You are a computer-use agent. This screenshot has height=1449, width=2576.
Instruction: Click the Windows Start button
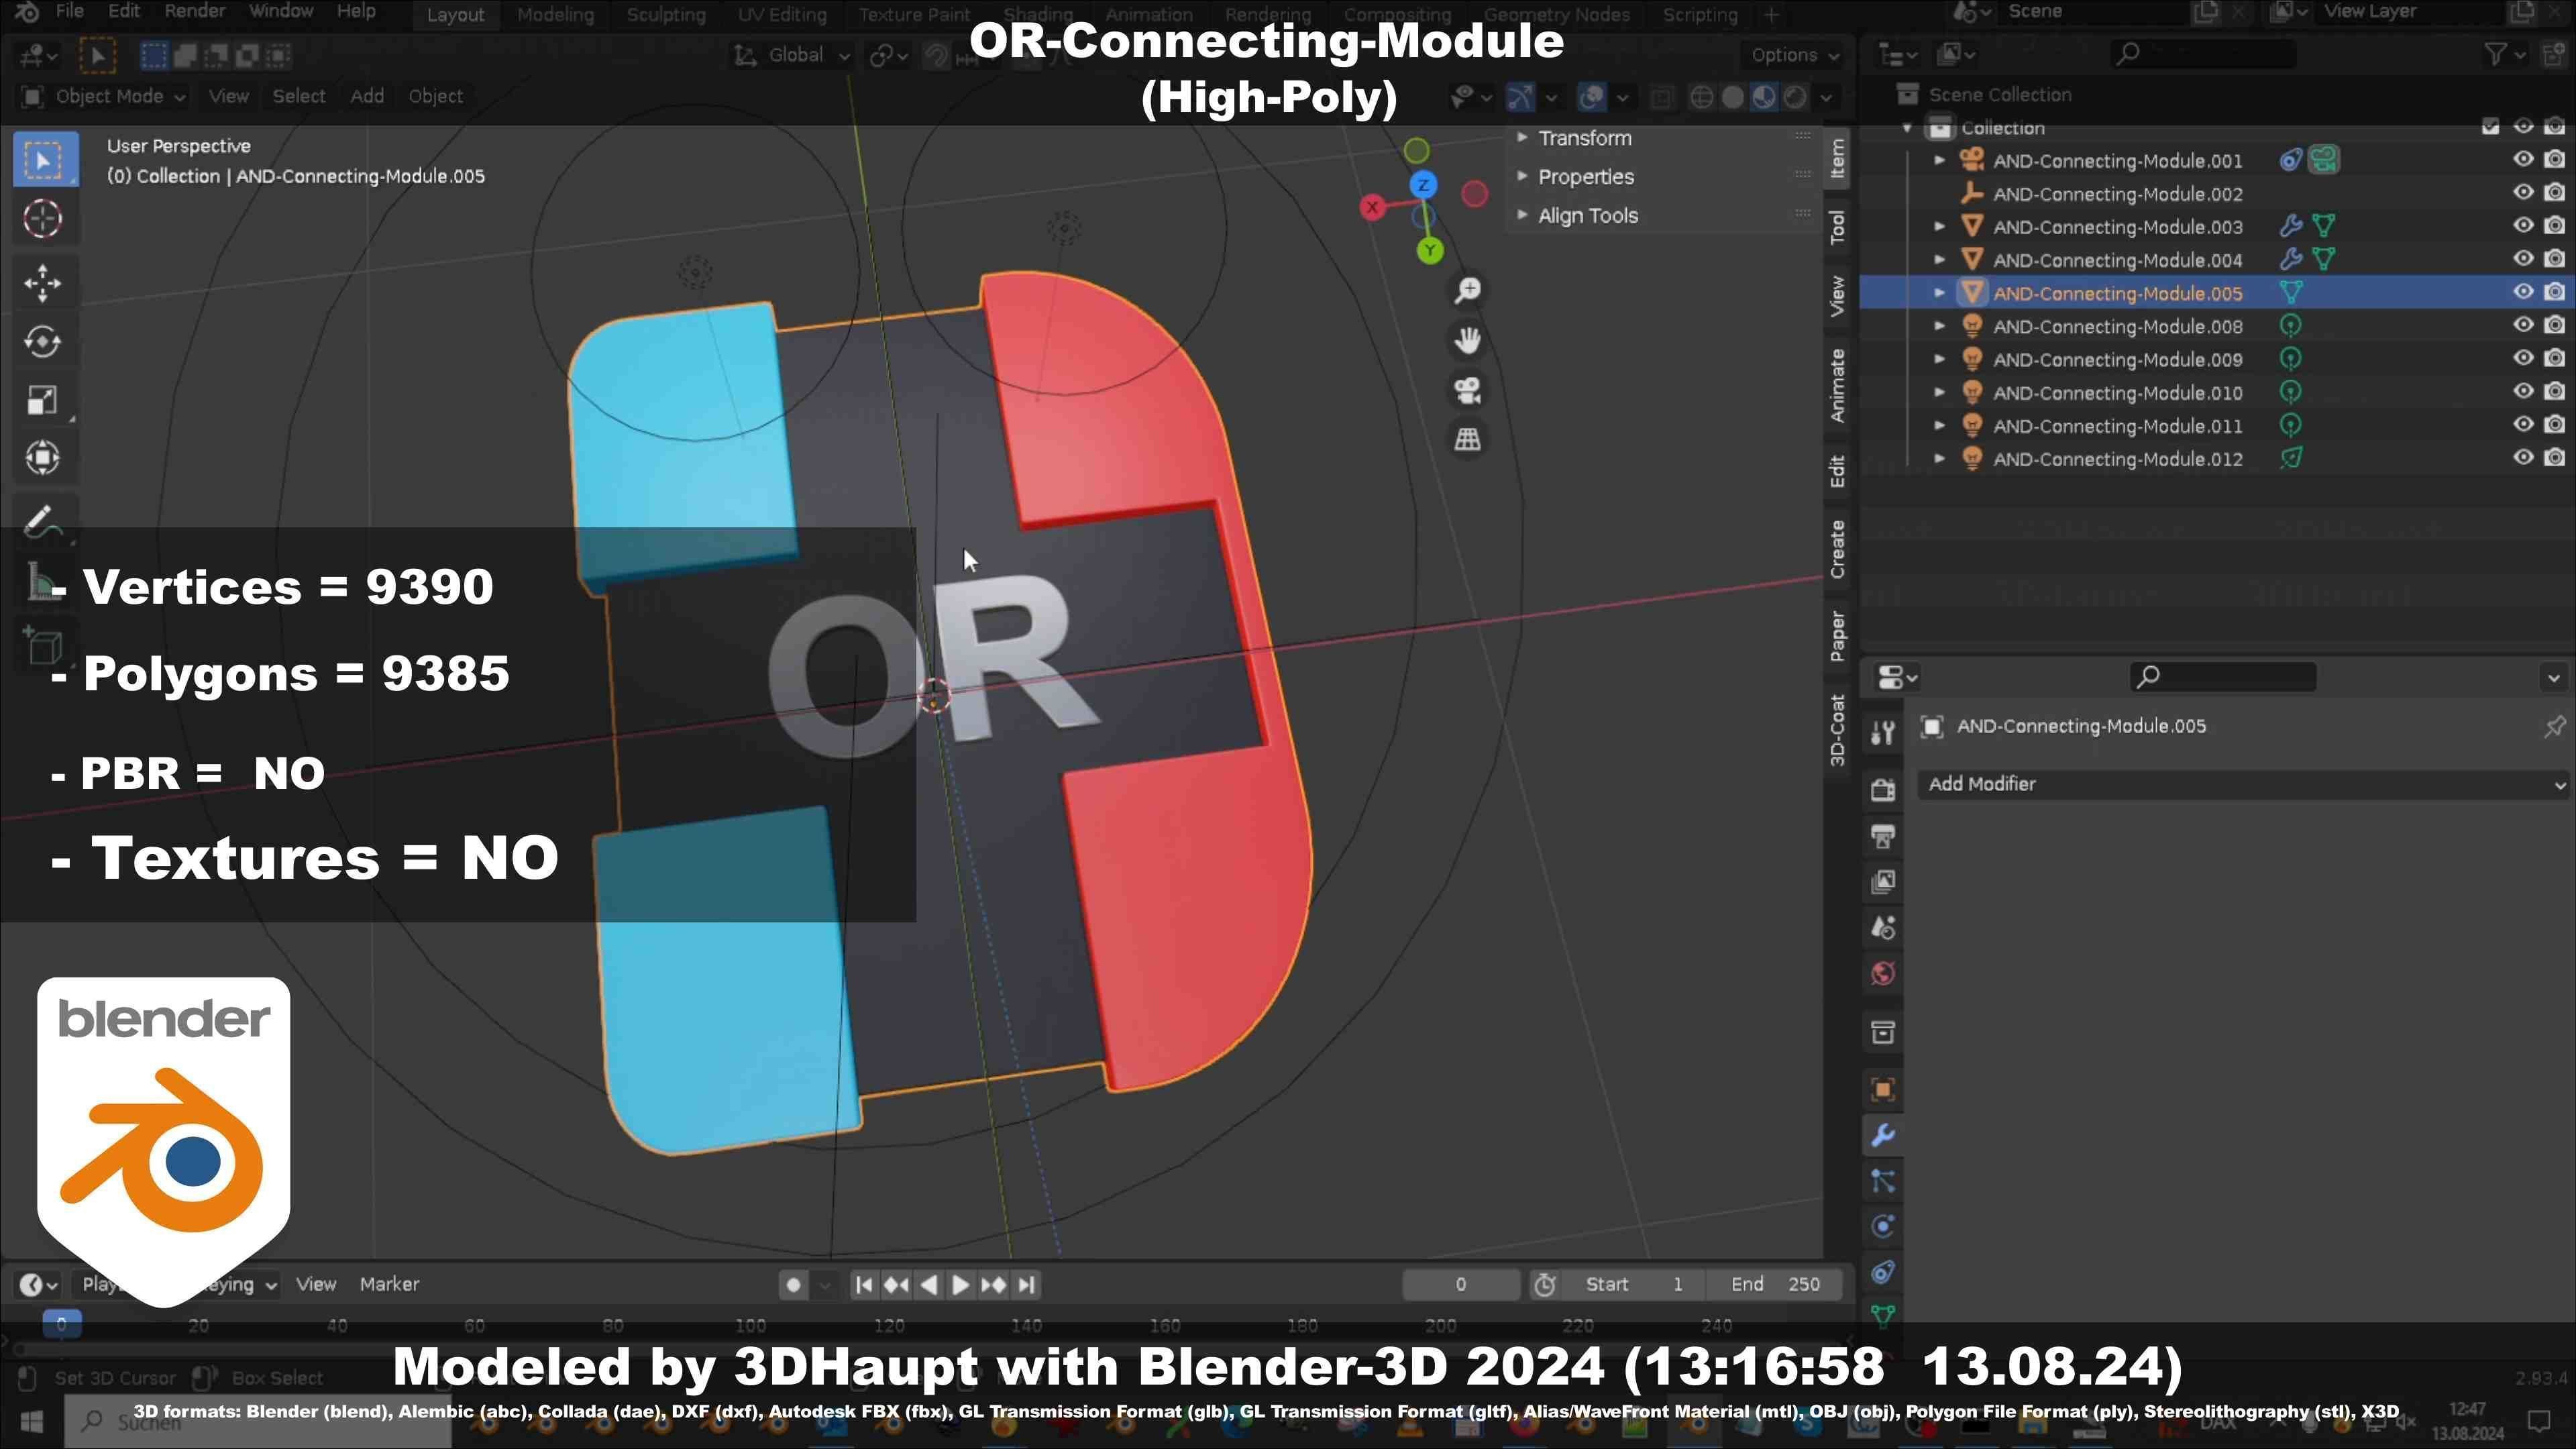pos(31,1422)
